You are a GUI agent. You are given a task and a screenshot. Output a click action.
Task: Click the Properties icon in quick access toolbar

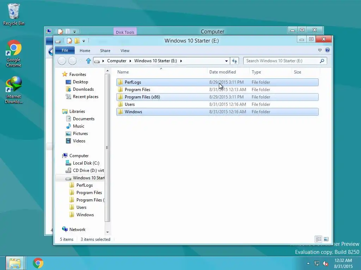point(69,41)
